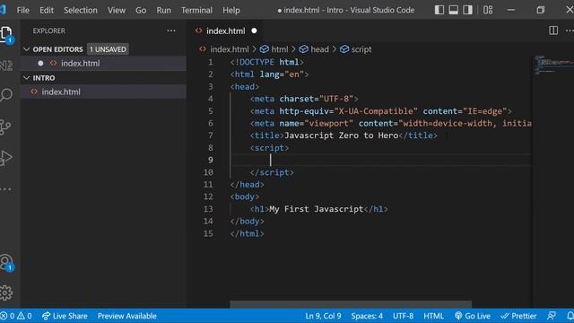574x323 pixels.
Task: Open the Help menu
Action: pyautogui.click(x=231, y=10)
